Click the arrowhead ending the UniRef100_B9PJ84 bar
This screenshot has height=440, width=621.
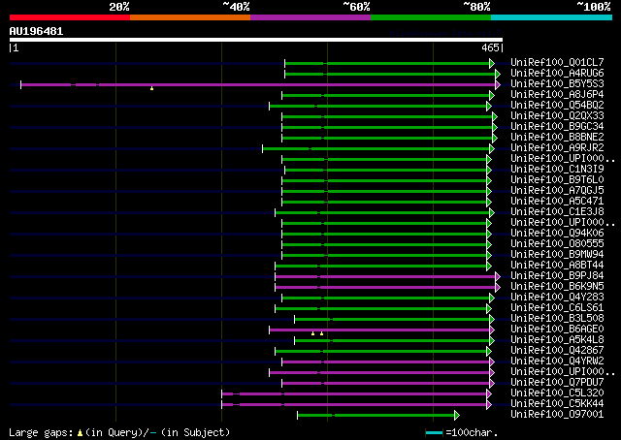click(497, 276)
